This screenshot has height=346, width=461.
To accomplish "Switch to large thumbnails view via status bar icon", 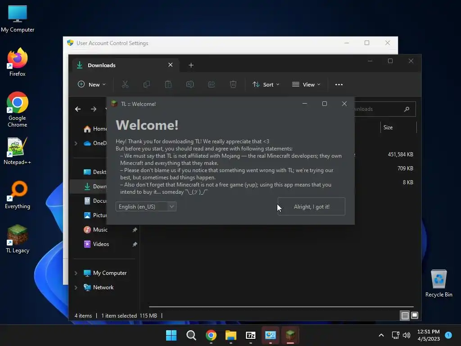I will pos(415,315).
